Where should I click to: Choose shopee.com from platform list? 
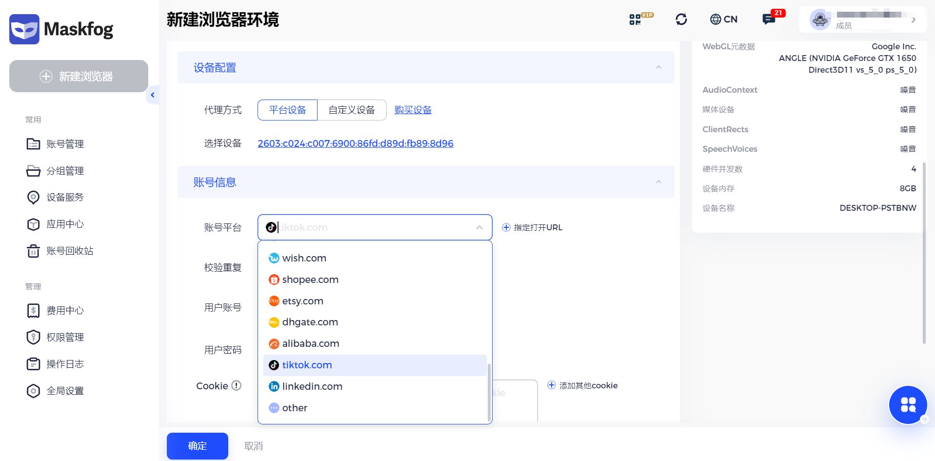[375, 280]
